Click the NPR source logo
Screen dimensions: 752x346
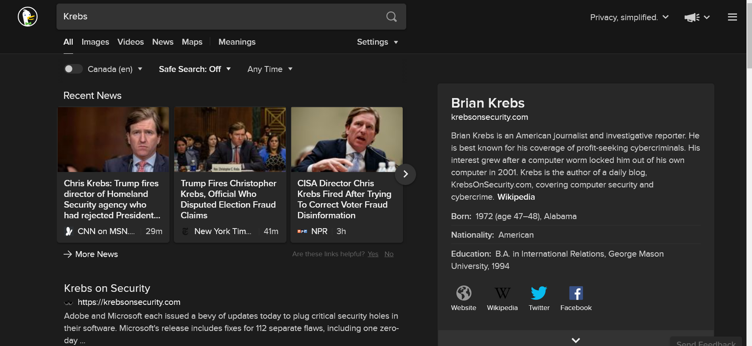pyautogui.click(x=302, y=231)
